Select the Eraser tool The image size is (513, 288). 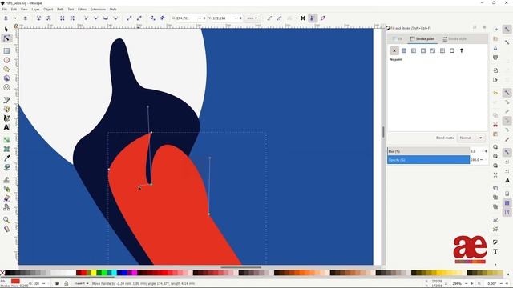click(x=6, y=198)
